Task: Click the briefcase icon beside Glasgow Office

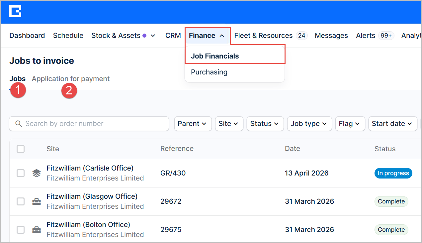Action: 37,201
